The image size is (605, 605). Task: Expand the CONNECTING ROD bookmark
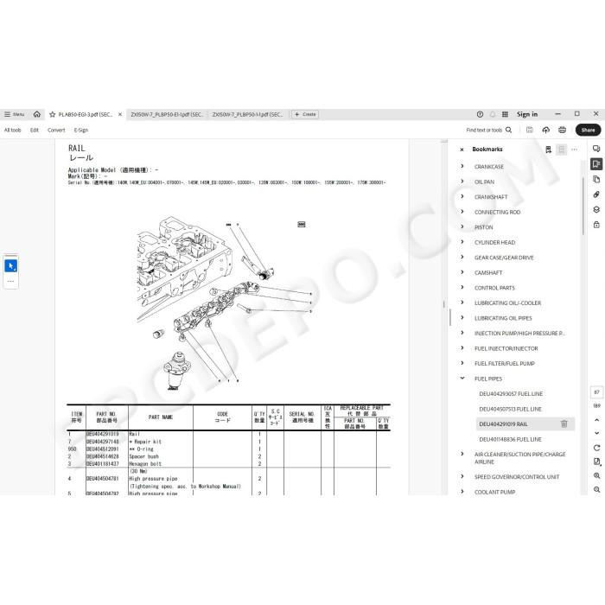pyautogui.click(x=462, y=212)
